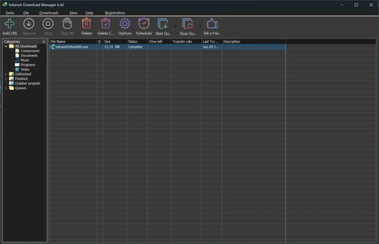
Task: Sort by Description column header
Action: 253,41
